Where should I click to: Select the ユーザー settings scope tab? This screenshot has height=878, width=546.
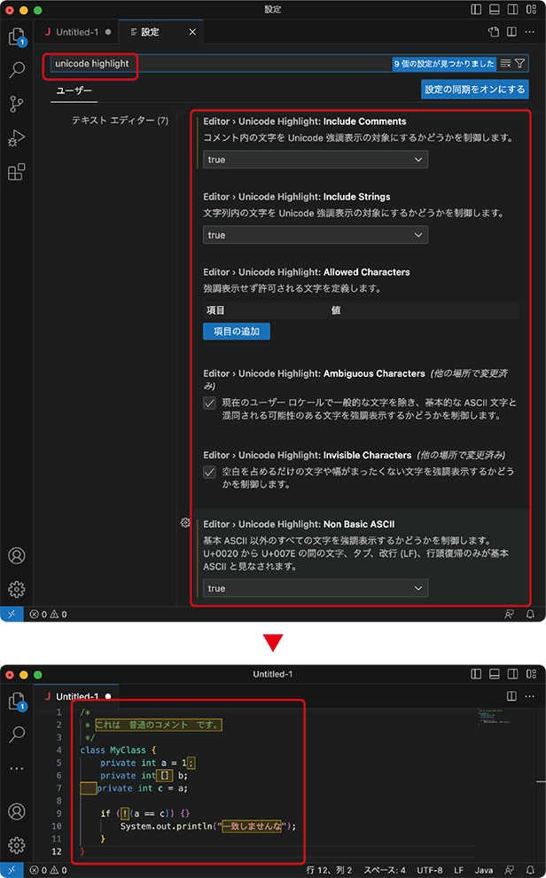pyautogui.click(x=74, y=90)
